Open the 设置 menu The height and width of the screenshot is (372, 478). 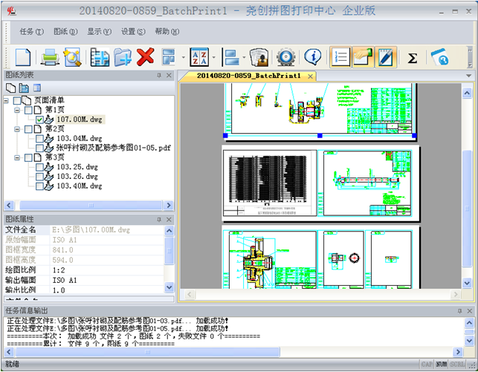click(133, 32)
